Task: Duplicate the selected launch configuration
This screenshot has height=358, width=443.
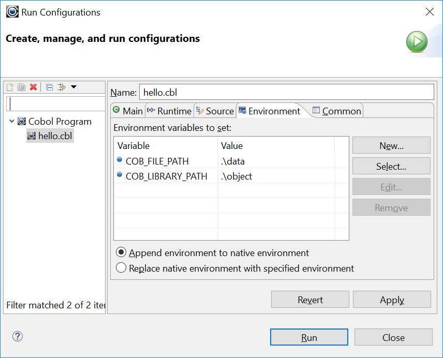Action: (x=21, y=87)
